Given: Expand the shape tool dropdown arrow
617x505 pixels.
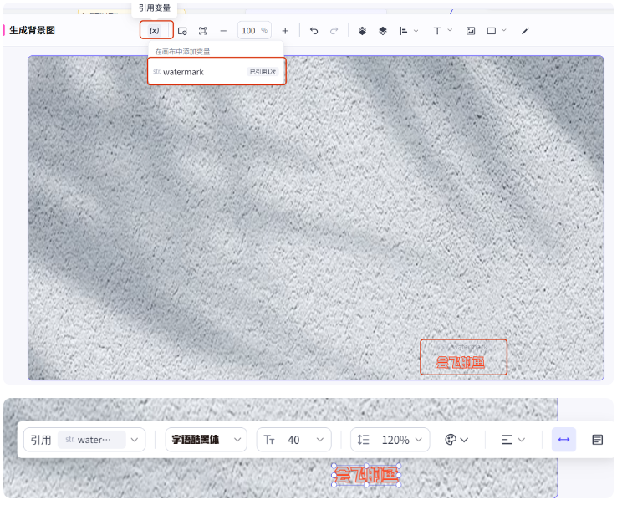Looking at the screenshot, I should (503, 30).
